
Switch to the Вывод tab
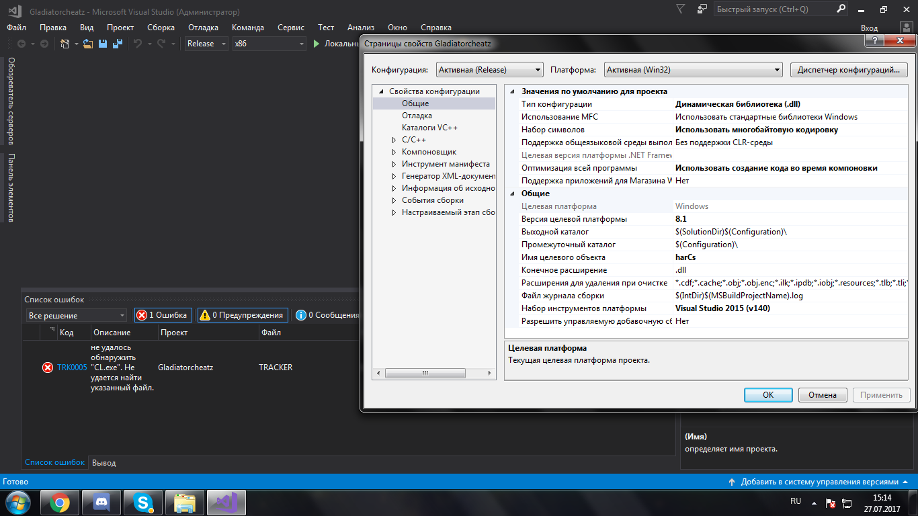click(x=103, y=463)
